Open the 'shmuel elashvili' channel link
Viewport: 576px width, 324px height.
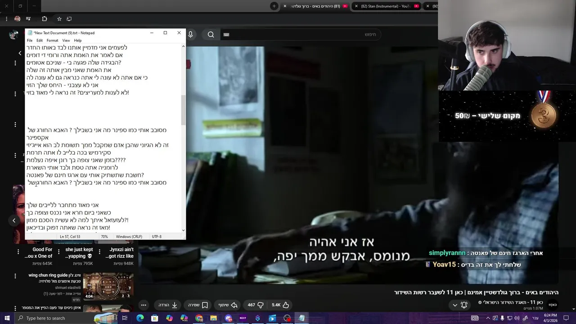click(x=68, y=288)
